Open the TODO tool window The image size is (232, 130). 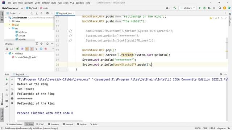pyautogui.click(x=40, y=124)
